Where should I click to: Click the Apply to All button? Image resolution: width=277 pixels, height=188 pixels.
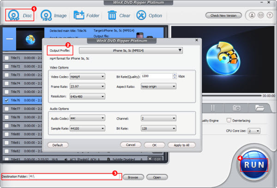pyautogui.click(x=181, y=145)
